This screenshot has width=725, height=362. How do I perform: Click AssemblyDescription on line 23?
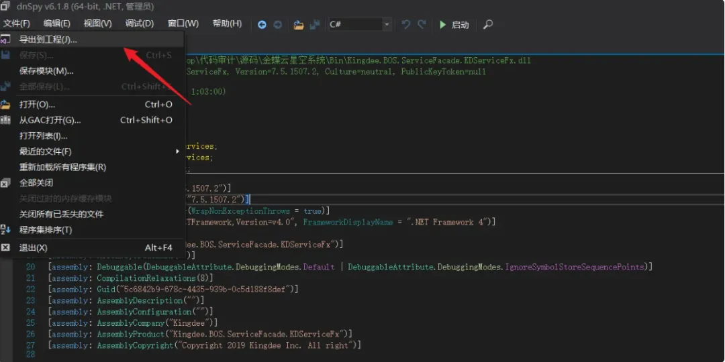[x=140, y=300]
